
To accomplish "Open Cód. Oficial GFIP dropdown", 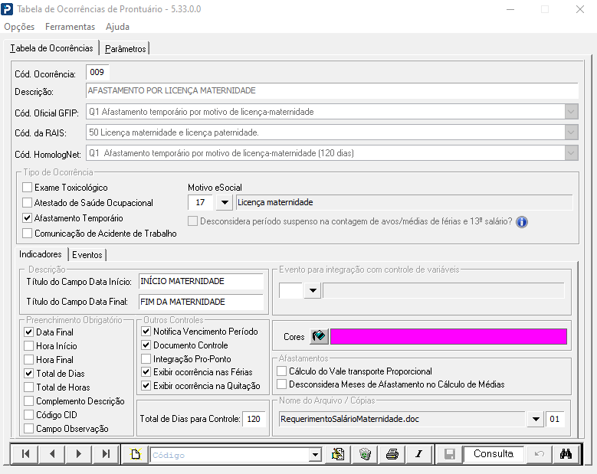I will [x=571, y=112].
